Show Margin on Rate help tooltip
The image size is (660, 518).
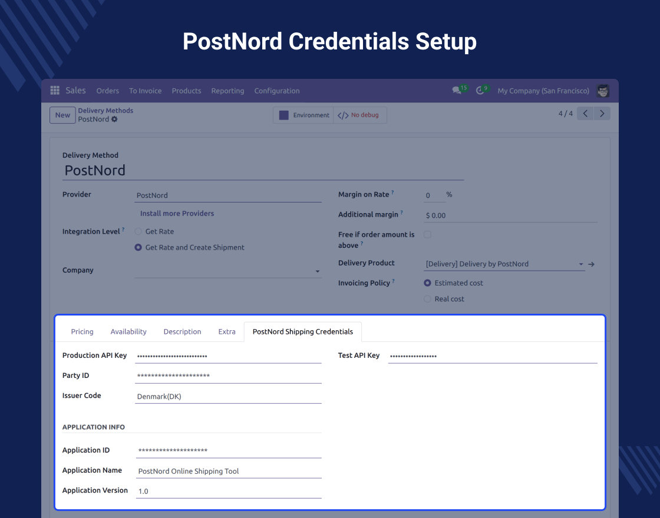coord(392,192)
